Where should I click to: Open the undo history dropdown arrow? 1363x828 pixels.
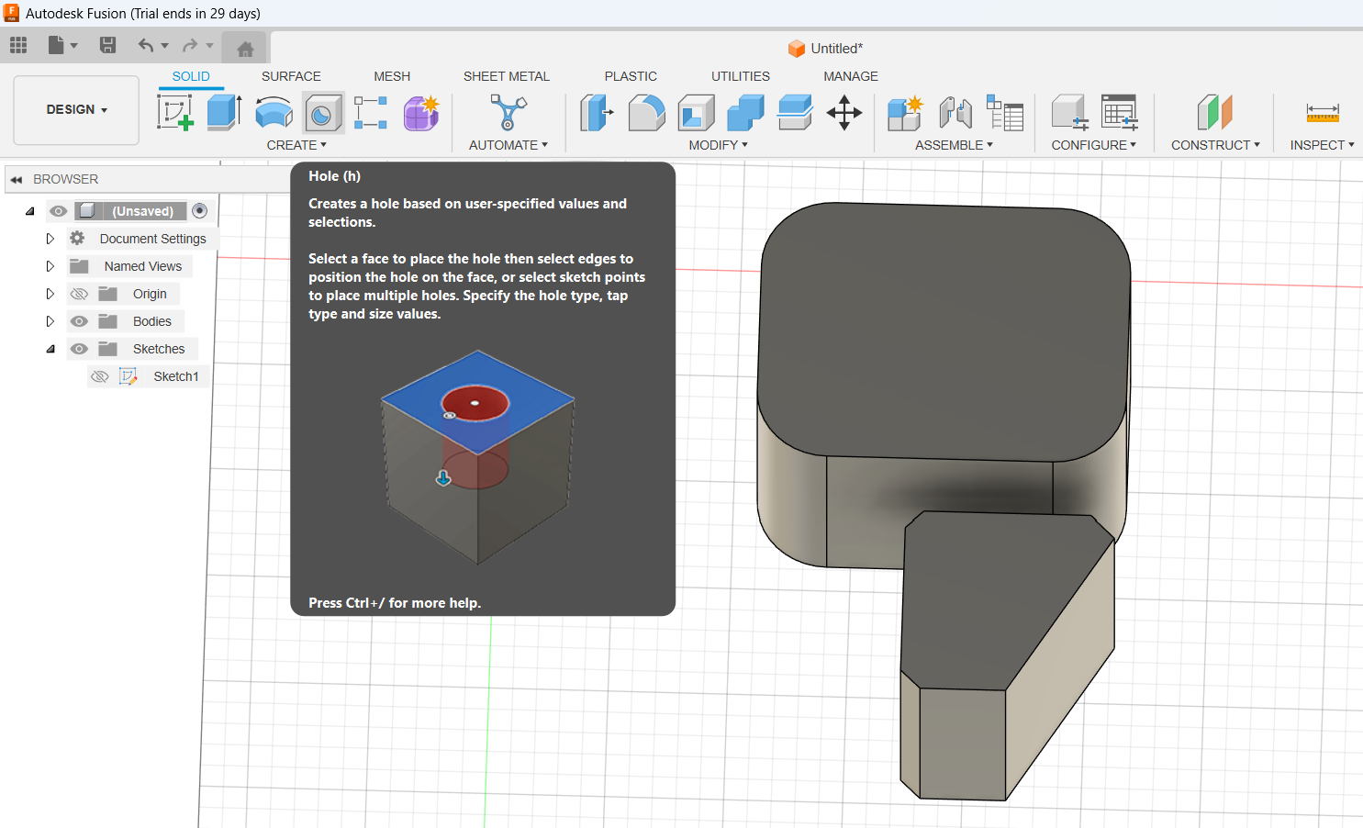[165, 45]
